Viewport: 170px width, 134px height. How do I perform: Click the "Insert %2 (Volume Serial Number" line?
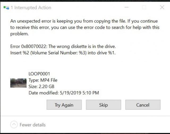coord(63,53)
